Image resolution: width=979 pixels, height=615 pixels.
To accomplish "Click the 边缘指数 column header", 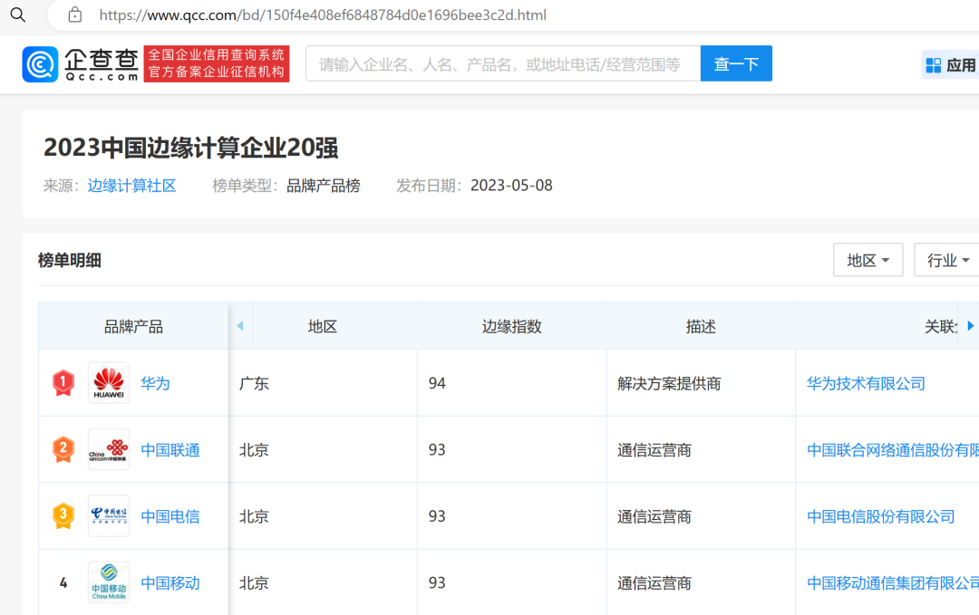I will [512, 326].
